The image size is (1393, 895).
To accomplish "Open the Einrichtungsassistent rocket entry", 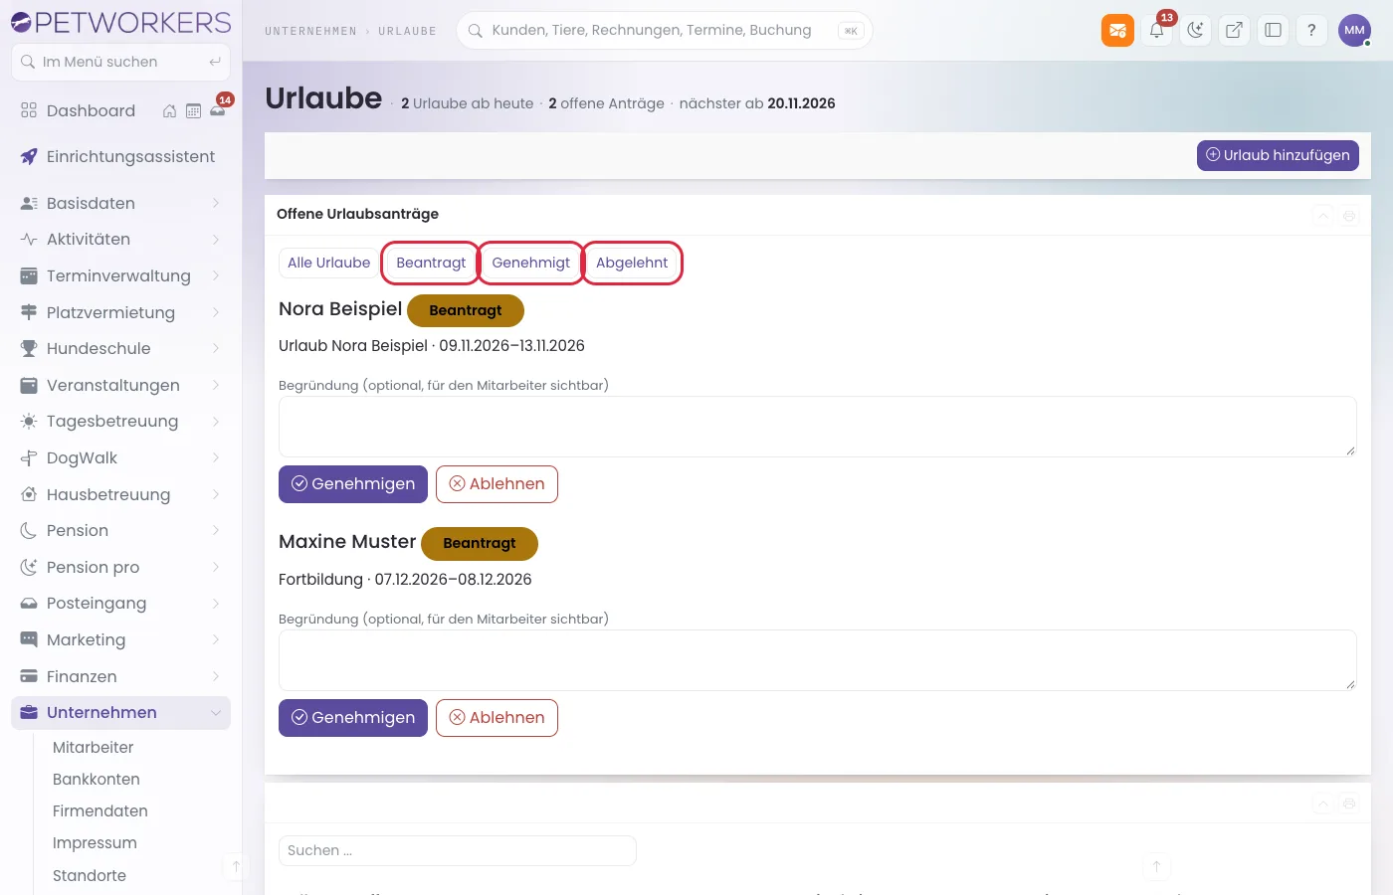I will click(x=120, y=157).
